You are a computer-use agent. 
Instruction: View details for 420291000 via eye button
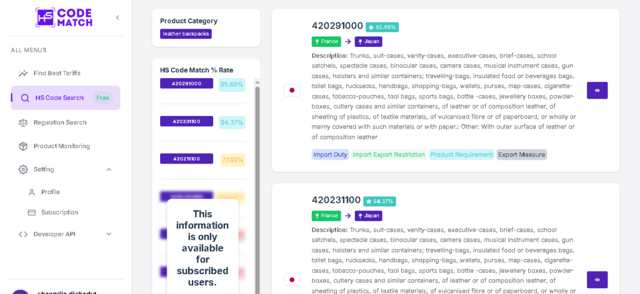tap(597, 91)
